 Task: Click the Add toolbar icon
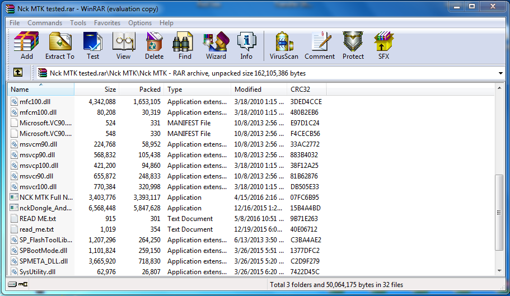pyautogui.click(x=27, y=46)
